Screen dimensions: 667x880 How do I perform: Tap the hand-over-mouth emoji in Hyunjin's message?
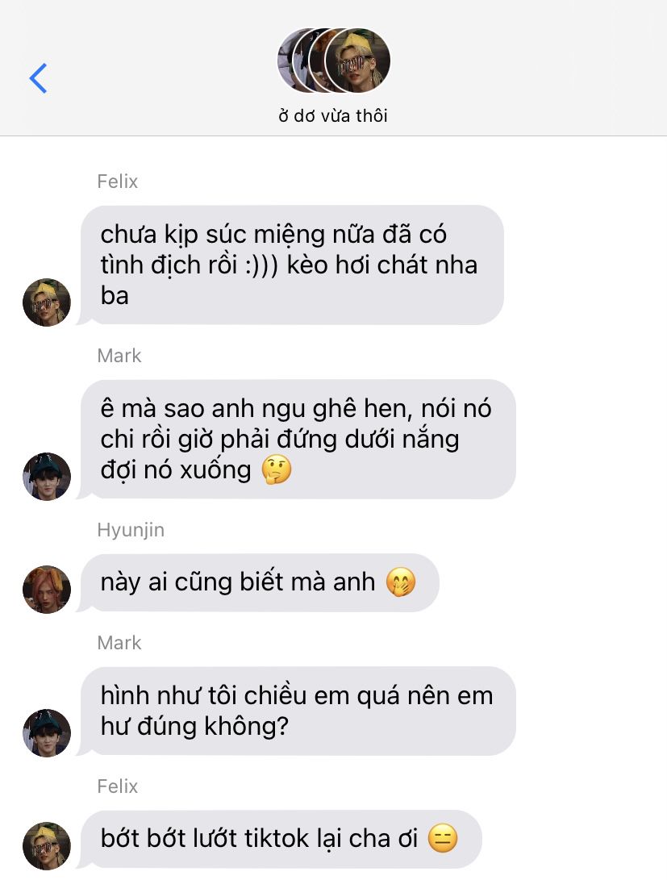[401, 582]
